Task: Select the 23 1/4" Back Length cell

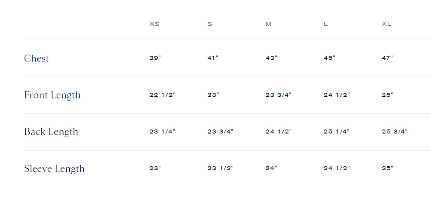Action: (162, 132)
